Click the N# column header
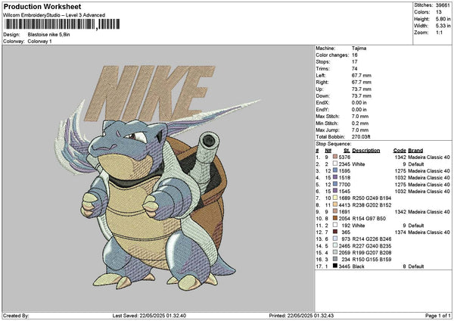Screen dimensions: 454x321 tap(328, 151)
